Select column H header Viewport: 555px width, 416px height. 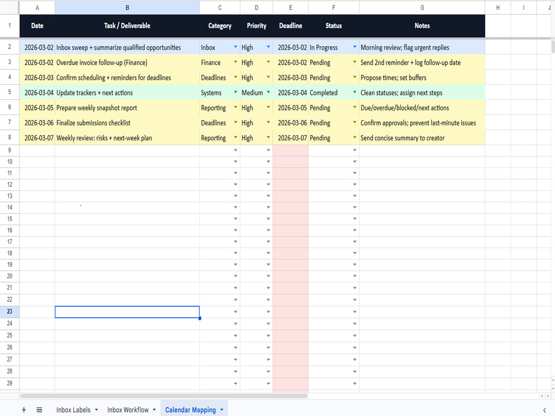point(498,7)
